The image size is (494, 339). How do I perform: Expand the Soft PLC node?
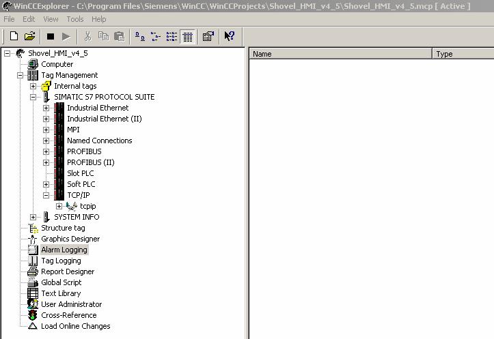[x=46, y=184]
